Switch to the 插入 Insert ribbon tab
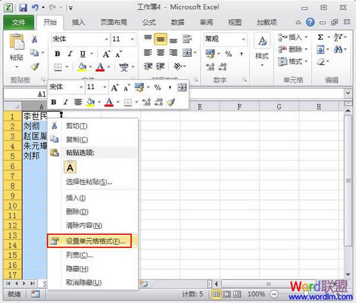This screenshot has width=356, height=303. pyautogui.click(x=78, y=23)
